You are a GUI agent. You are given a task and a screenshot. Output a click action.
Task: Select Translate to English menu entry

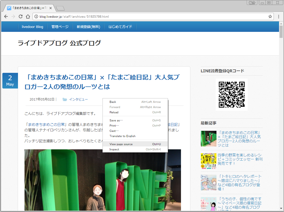pyautogui.click(x=122, y=136)
